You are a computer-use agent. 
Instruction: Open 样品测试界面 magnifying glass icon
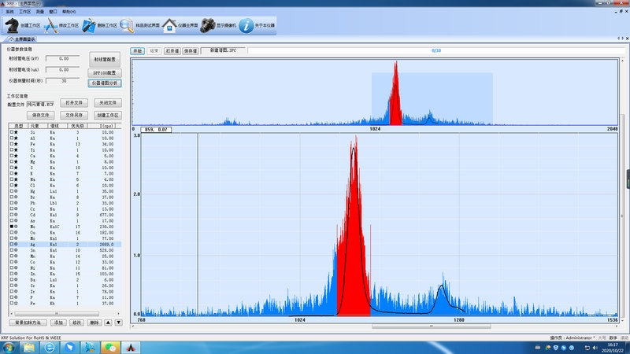coord(126,25)
